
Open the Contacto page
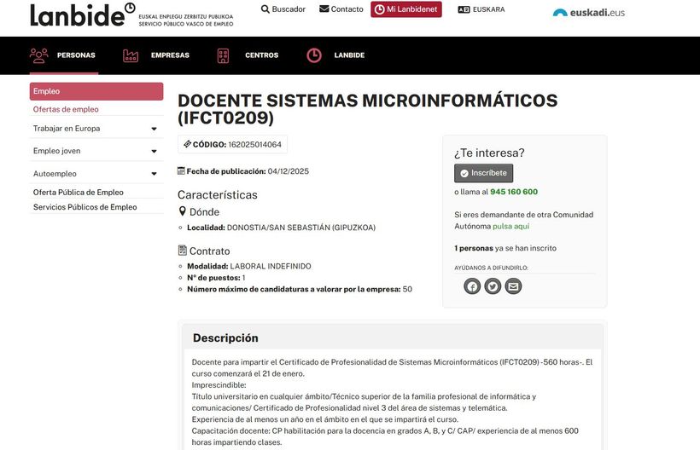click(x=341, y=9)
